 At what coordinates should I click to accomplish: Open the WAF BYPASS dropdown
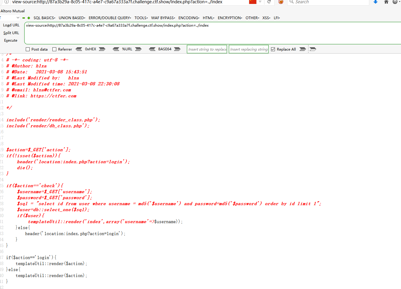point(163,18)
